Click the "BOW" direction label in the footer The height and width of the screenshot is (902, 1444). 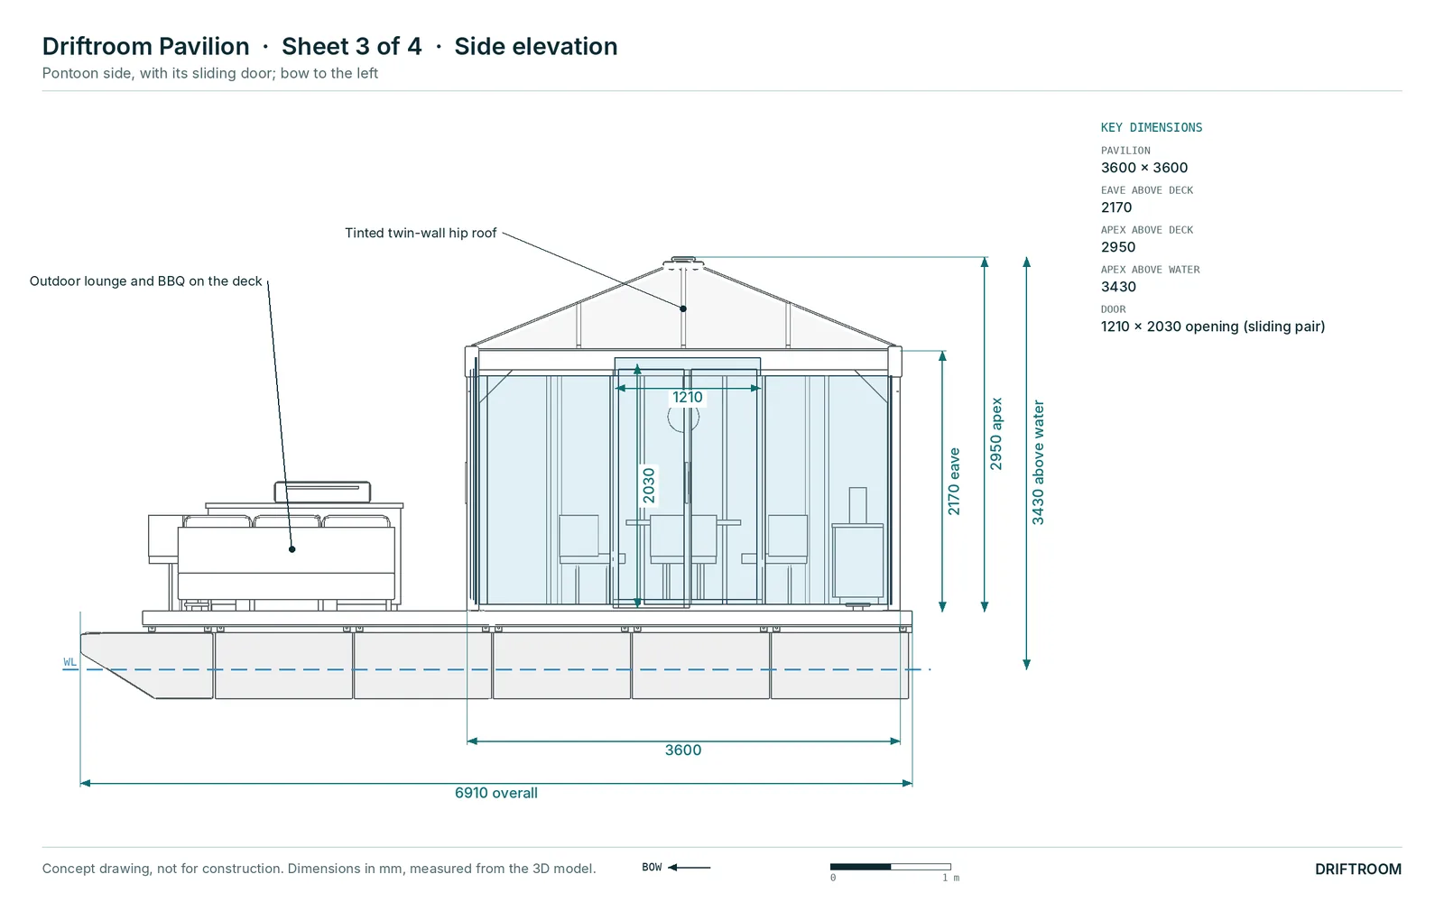click(652, 868)
